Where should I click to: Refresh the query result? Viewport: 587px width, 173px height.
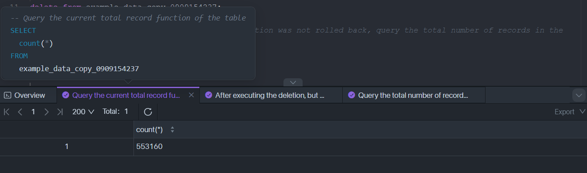point(148,112)
